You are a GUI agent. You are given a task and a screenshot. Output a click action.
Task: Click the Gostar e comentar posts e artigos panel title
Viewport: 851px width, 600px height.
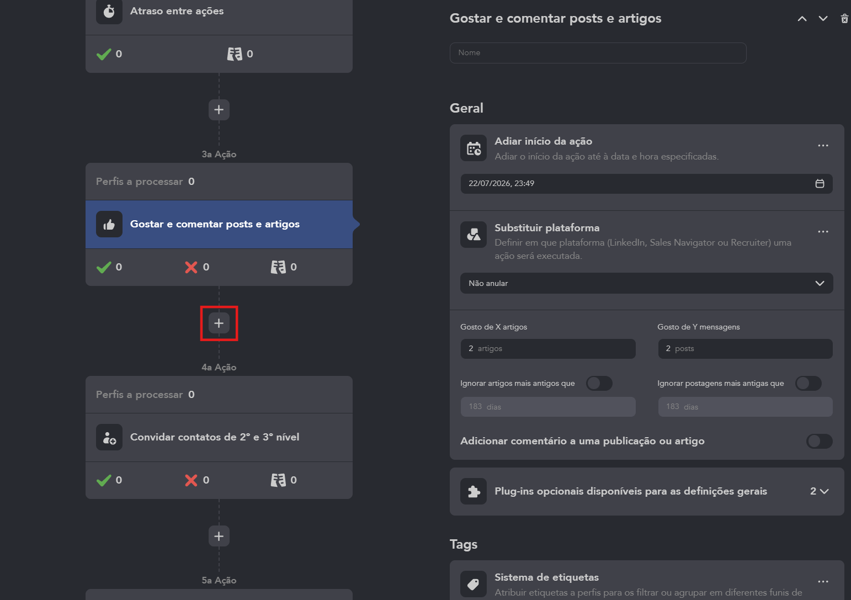point(556,19)
